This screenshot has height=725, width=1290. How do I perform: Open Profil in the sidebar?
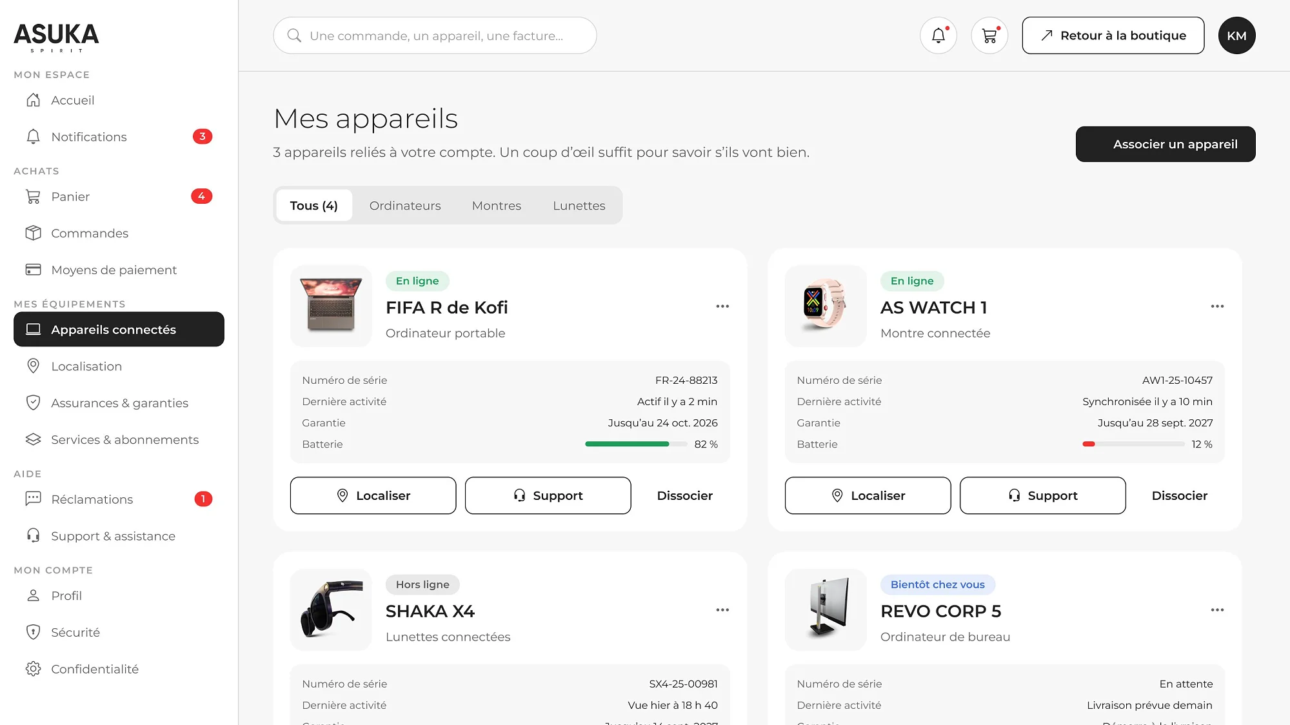pyautogui.click(x=119, y=596)
